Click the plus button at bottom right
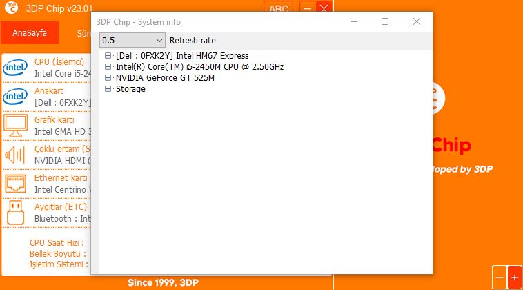 [514, 278]
